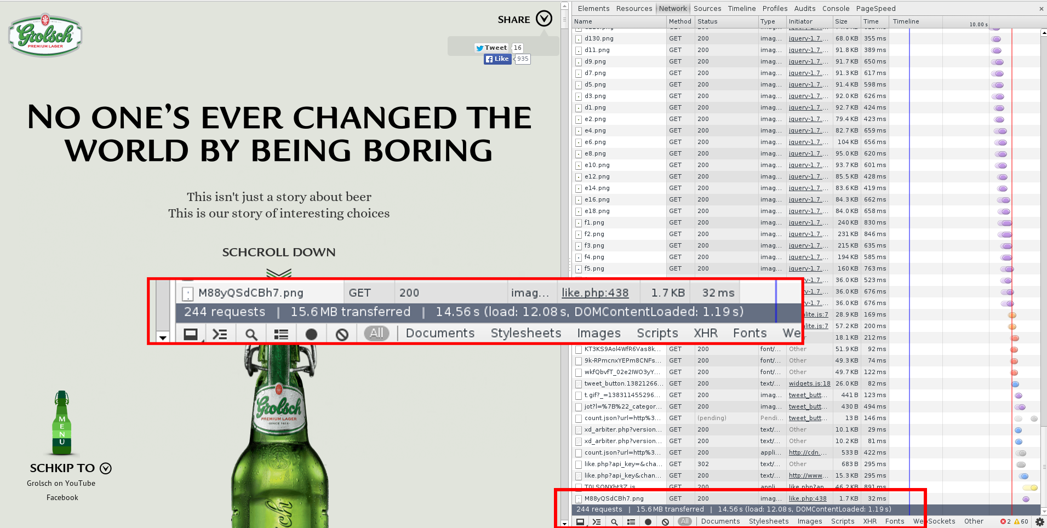Click the Grolsch logo
Image resolution: width=1047 pixels, height=528 pixels.
[45, 36]
